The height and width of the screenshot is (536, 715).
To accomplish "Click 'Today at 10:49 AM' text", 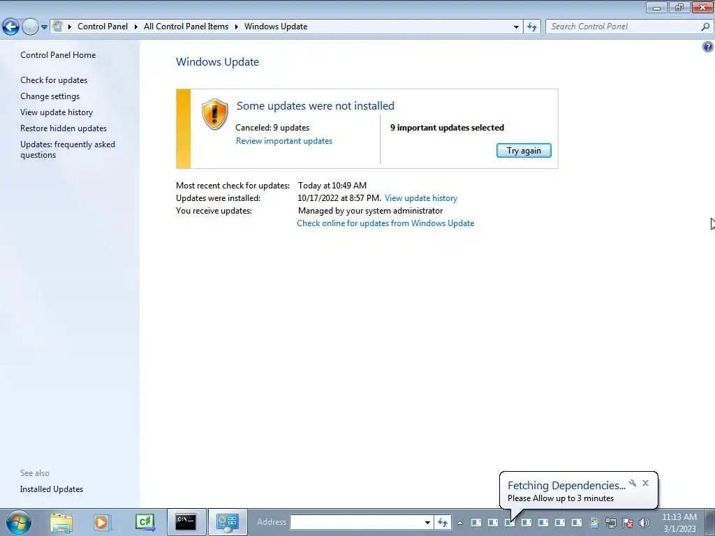I will (332, 186).
